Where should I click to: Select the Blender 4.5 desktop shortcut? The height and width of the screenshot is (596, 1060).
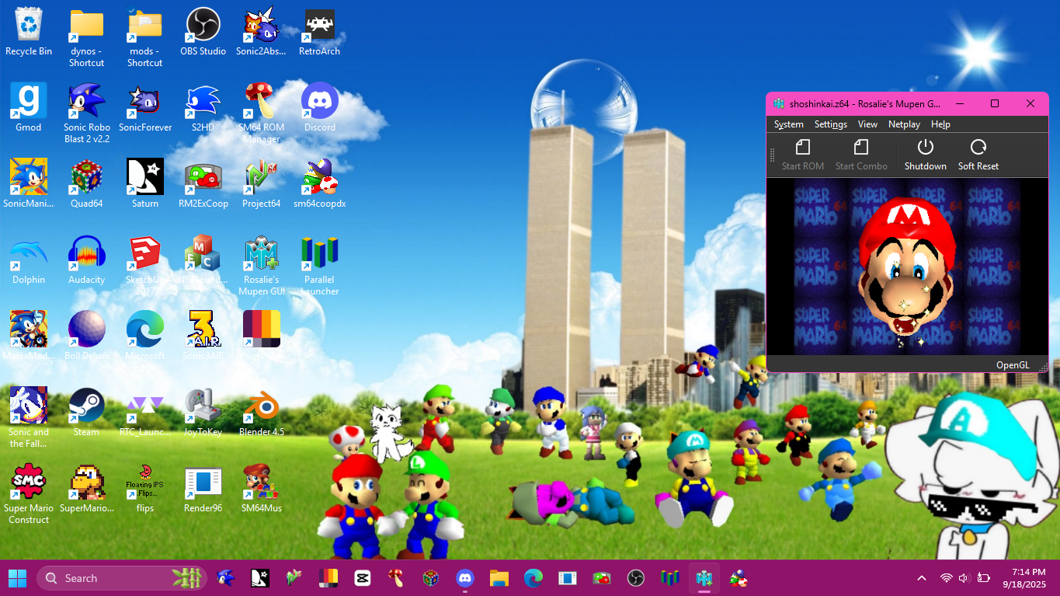[261, 413]
